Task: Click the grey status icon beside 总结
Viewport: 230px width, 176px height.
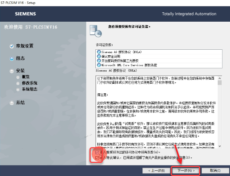Action: (12, 103)
